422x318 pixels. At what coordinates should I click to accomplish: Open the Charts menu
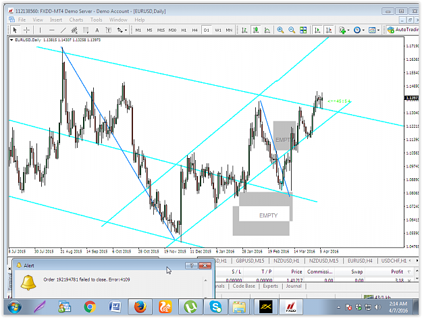pos(76,20)
